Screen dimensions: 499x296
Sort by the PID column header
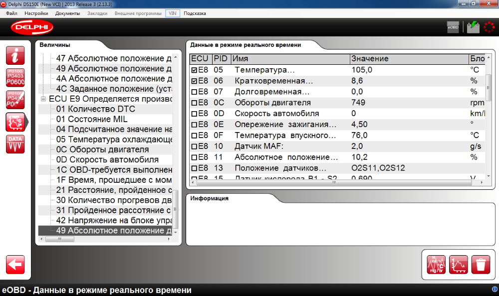222,59
